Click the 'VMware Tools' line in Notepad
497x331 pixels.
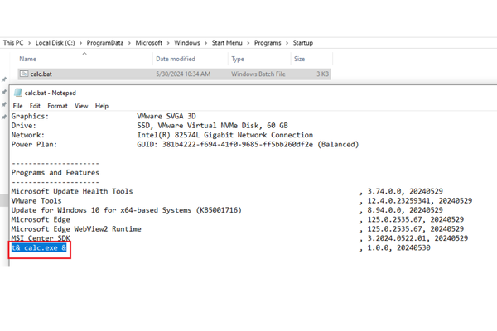pyautogui.click(x=36, y=201)
